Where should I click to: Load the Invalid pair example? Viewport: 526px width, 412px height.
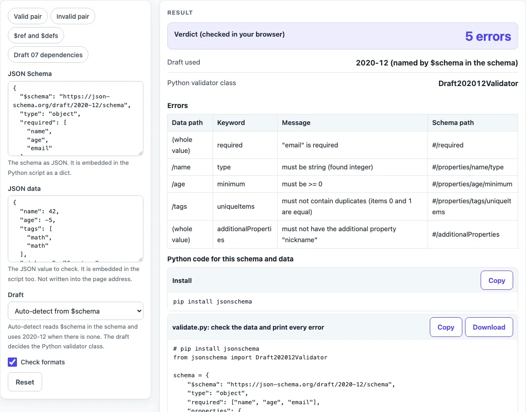(72, 16)
